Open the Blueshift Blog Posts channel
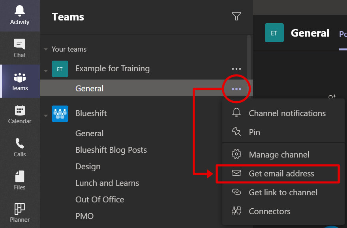347x228 pixels. click(x=111, y=150)
